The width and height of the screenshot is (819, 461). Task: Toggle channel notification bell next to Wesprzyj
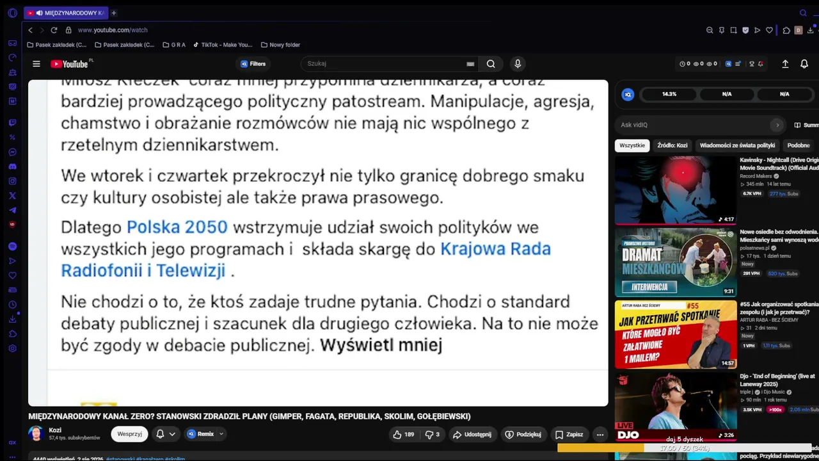(160, 434)
